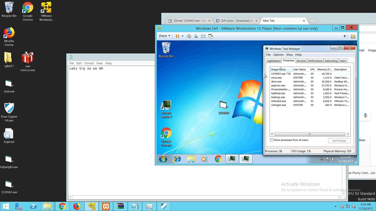Collapse the VMware toolbar with double chevron
This screenshot has height=211, width=376.
coord(345,36)
